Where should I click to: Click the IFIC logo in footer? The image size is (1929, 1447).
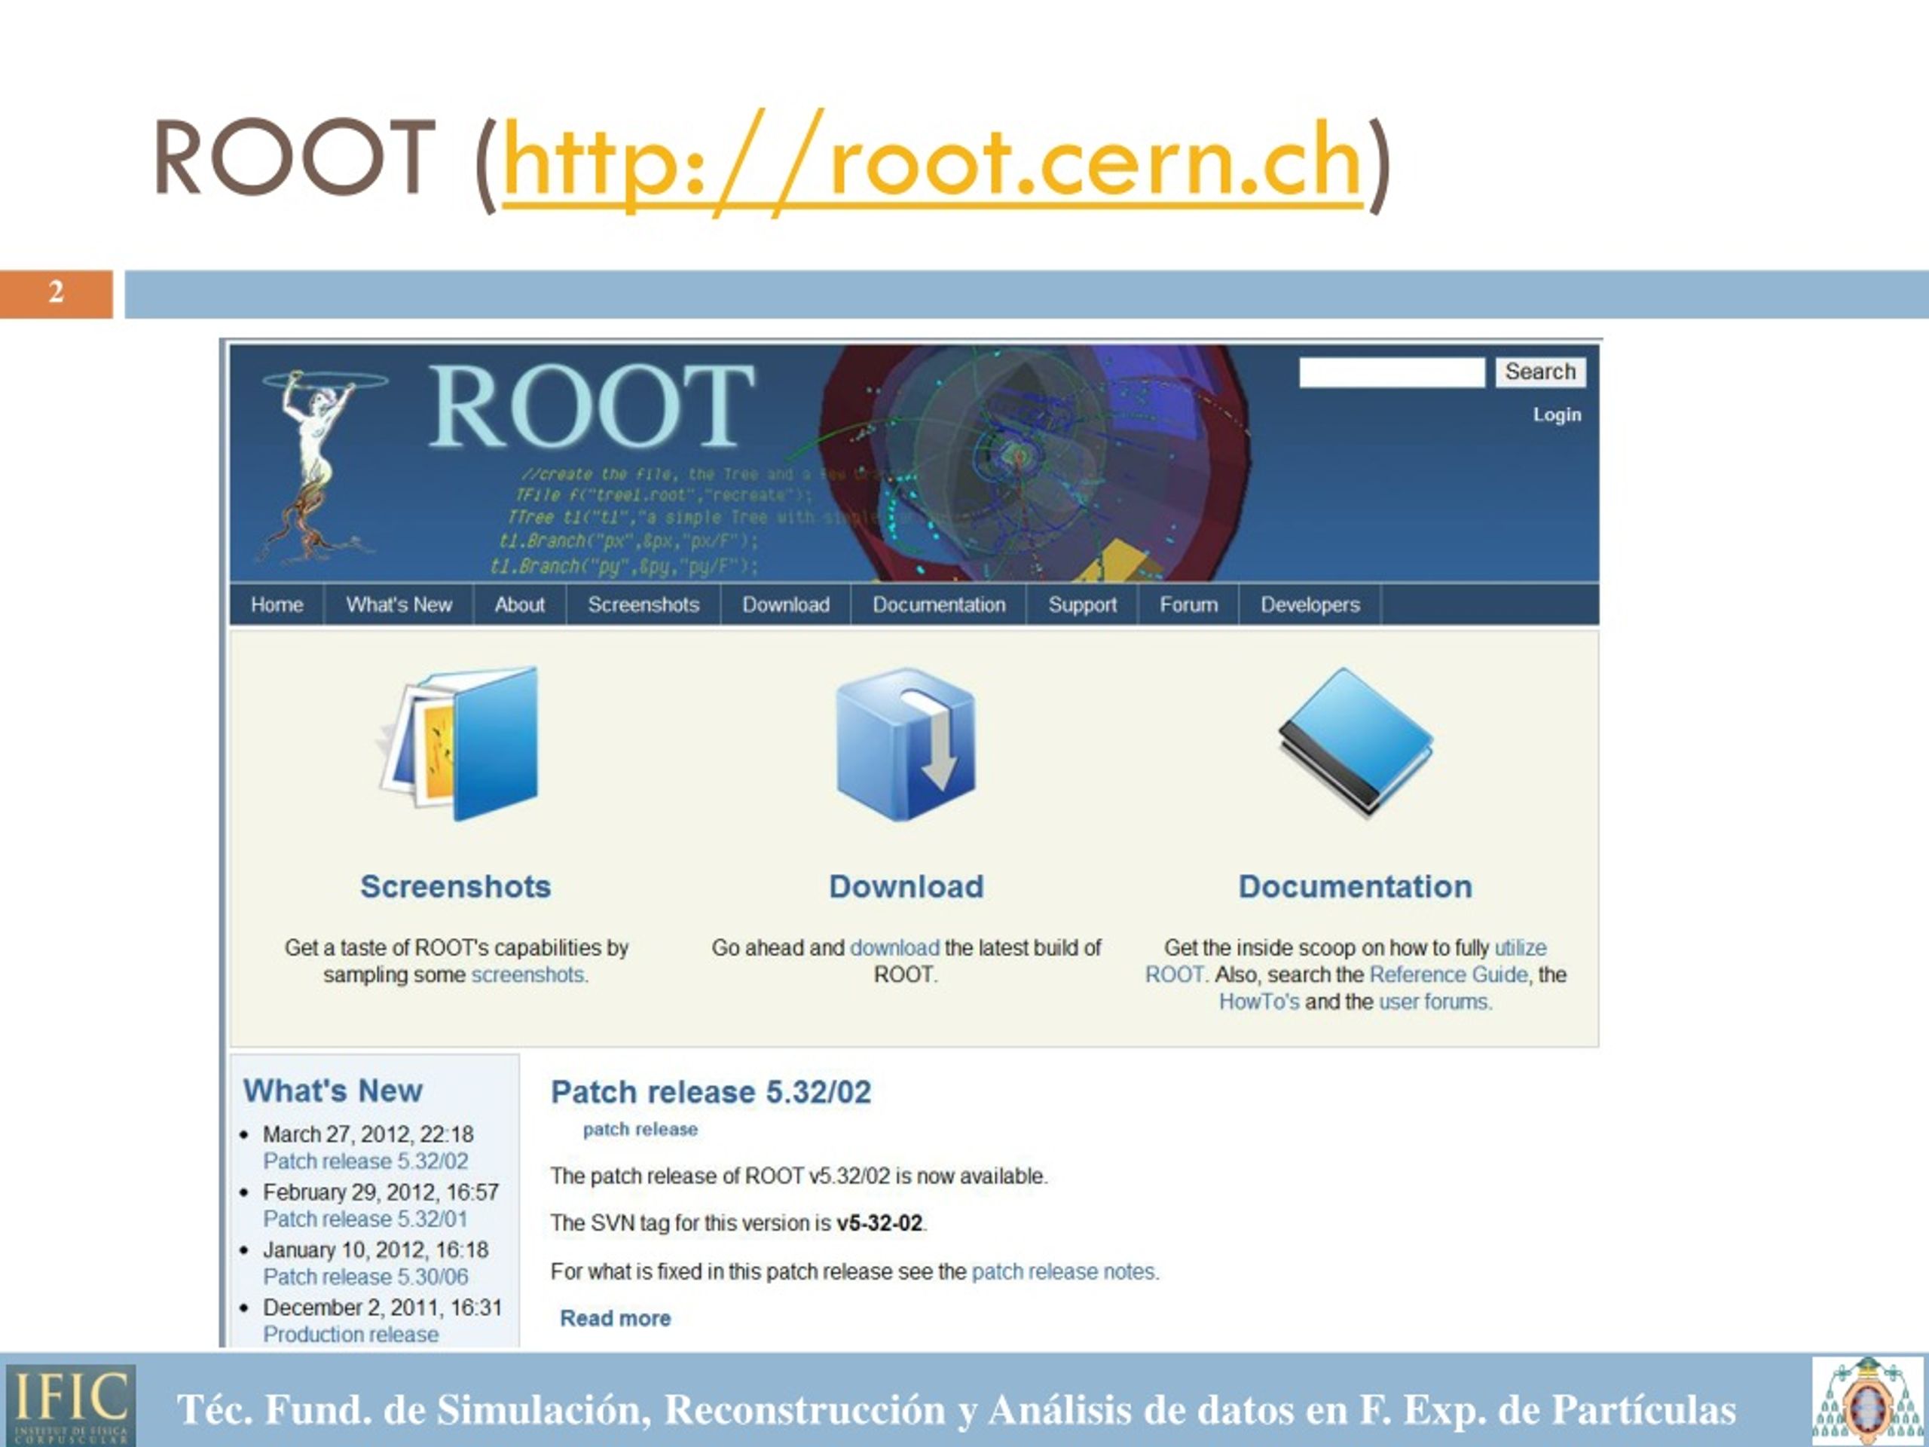71,1403
